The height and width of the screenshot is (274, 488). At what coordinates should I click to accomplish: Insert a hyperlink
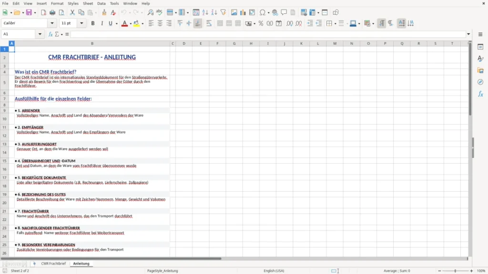275,12
